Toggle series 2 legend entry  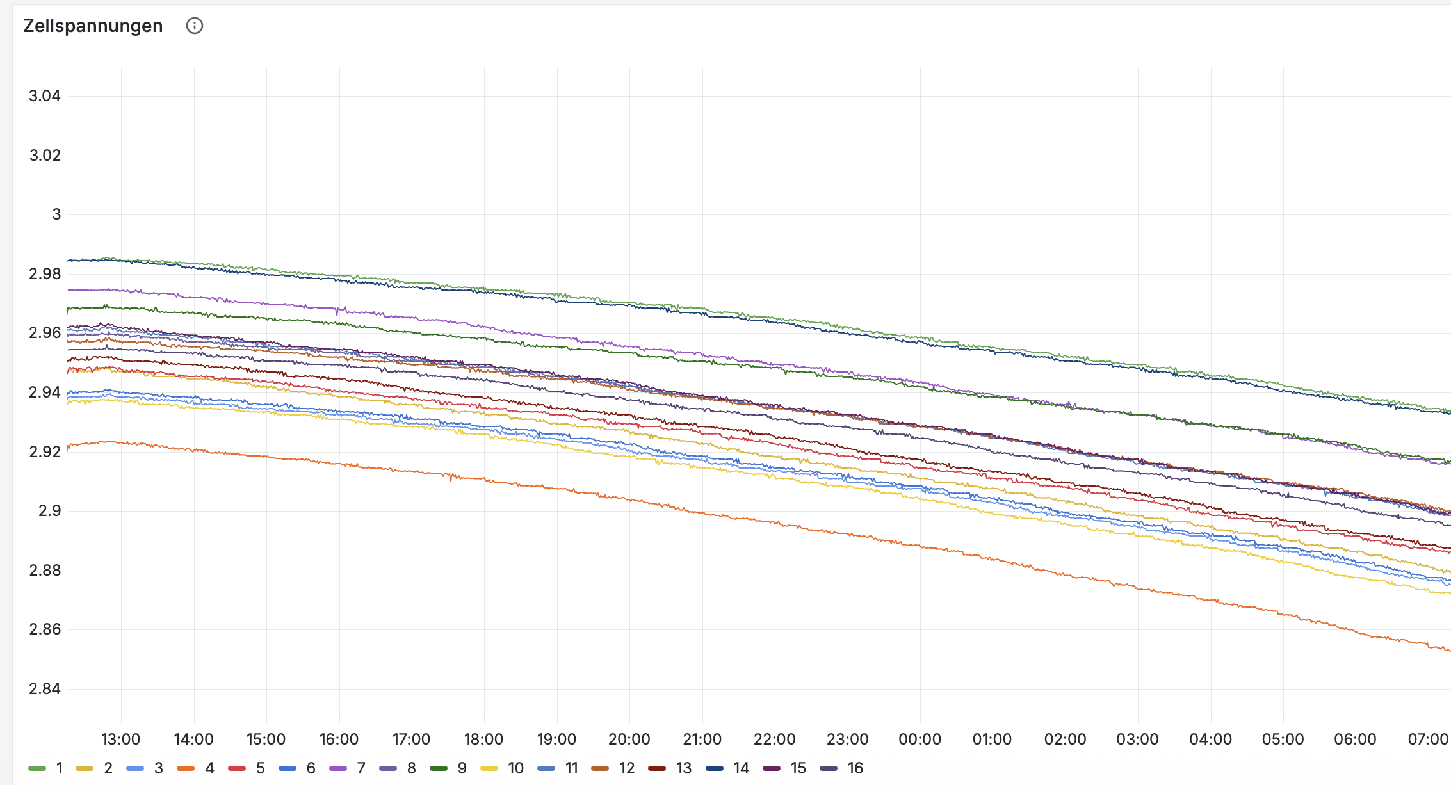[x=108, y=768]
